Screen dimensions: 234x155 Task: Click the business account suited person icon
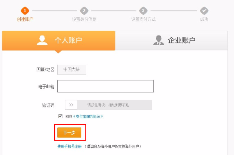tap(159, 40)
